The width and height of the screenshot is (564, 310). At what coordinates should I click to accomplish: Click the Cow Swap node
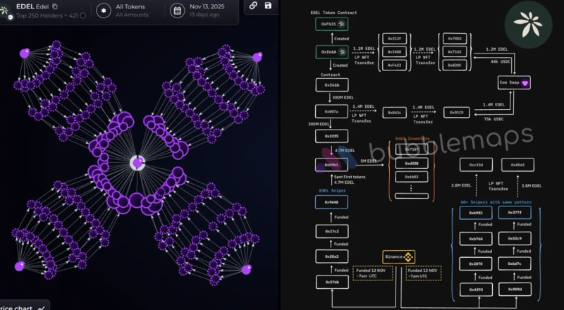tap(514, 82)
